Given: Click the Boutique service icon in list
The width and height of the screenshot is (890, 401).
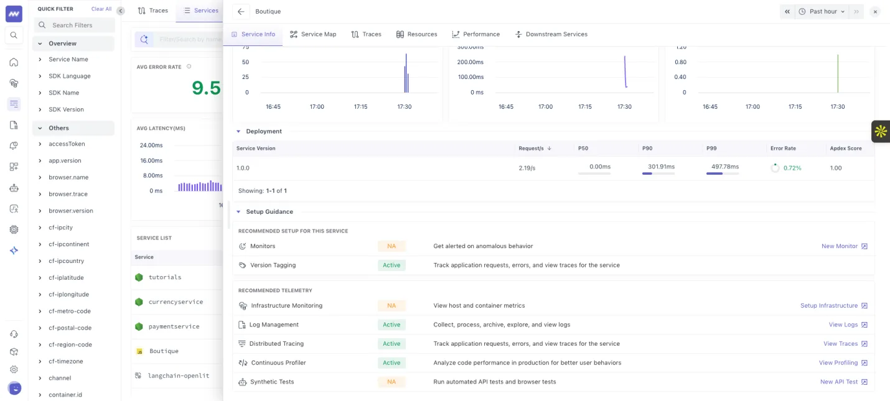Looking at the screenshot, I should point(139,351).
